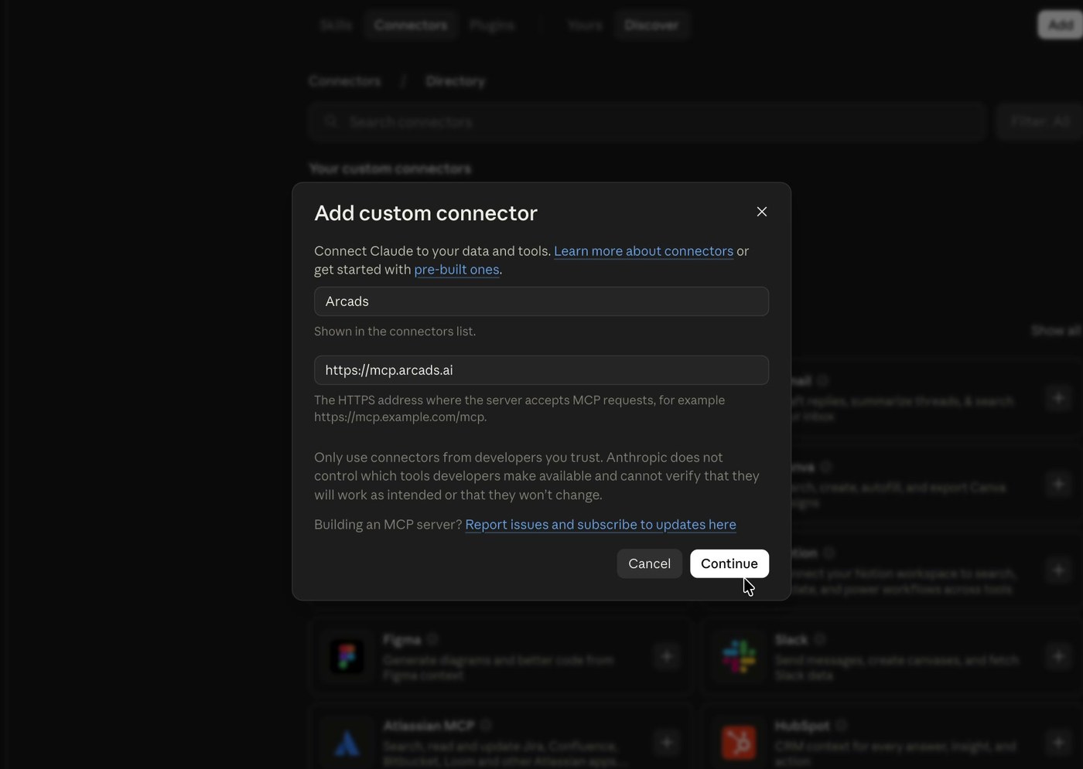Viewport: 1083px width, 769px height.
Task: Click Show all in the connectors section
Action: tap(1056, 331)
